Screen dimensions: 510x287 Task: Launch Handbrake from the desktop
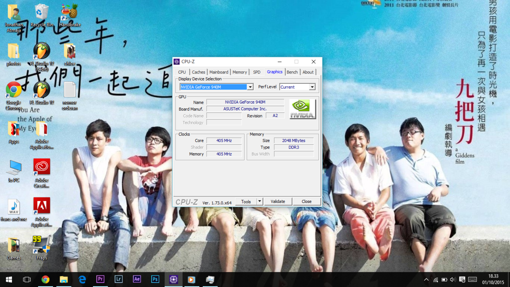tap(70, 16)
